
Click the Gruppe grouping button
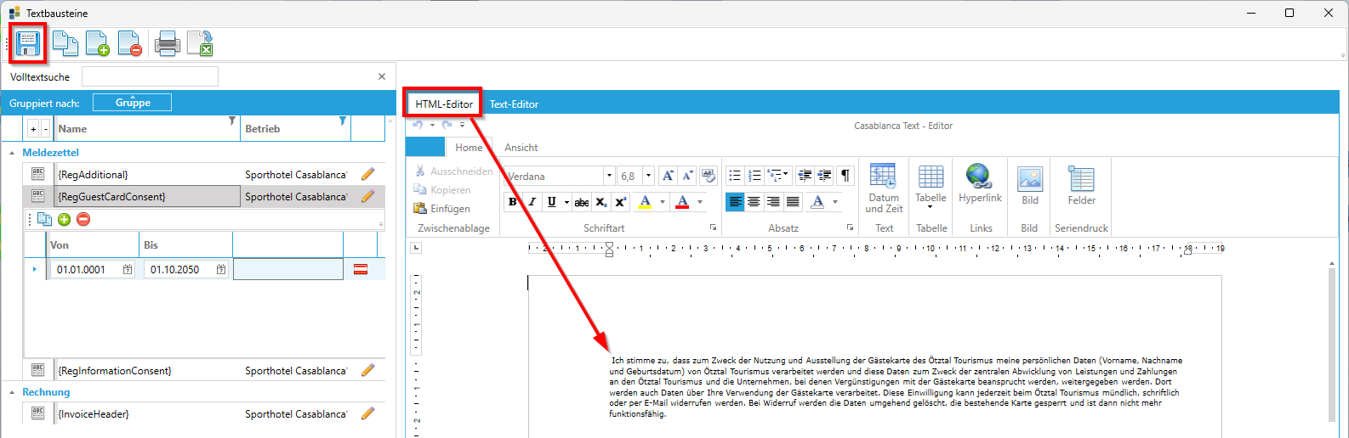[132, 103]
